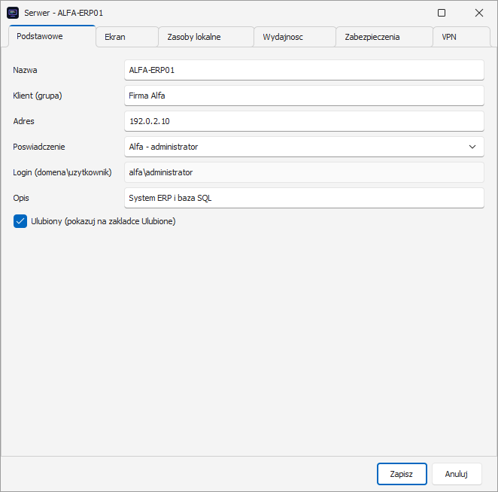Click the window title Serwer - ALFA-ERP01
The width and height of the screenshot is (498, 492).
63,13
